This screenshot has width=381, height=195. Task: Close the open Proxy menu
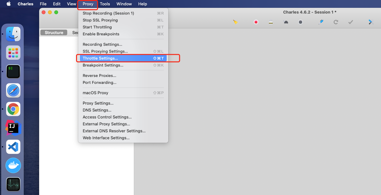tap(88, 4)
